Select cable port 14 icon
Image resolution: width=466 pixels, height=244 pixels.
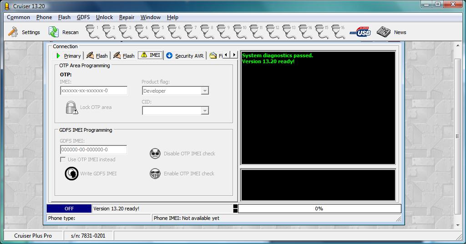click(x=304, y=32)
